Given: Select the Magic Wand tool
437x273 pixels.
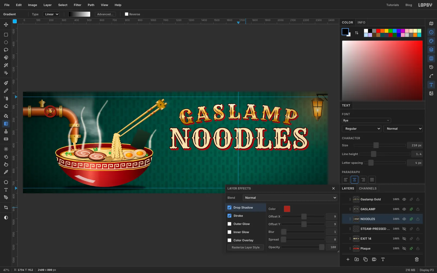Looking at the screenshot, I should [6, 65].
